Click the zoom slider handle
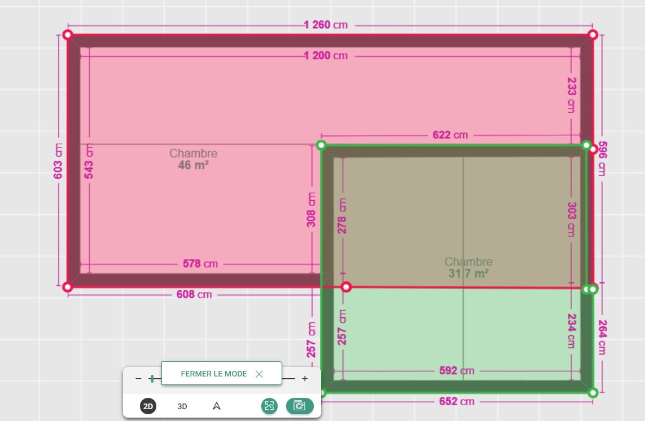This screenshot has width=645, height=421. 152,379
